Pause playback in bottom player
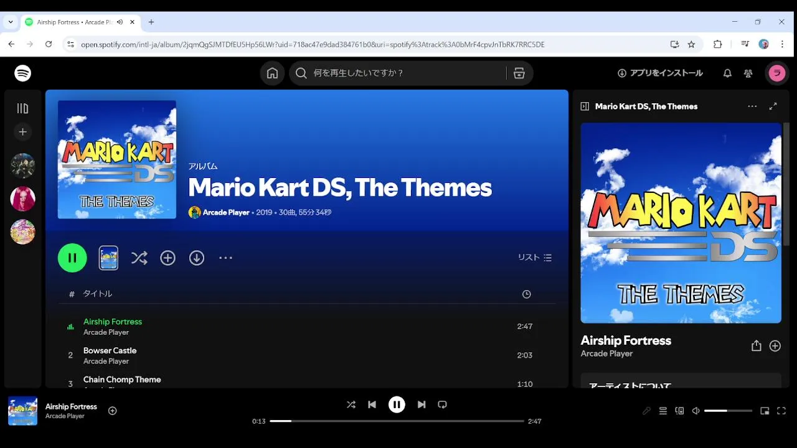797x448 pixels. (397, 404)
